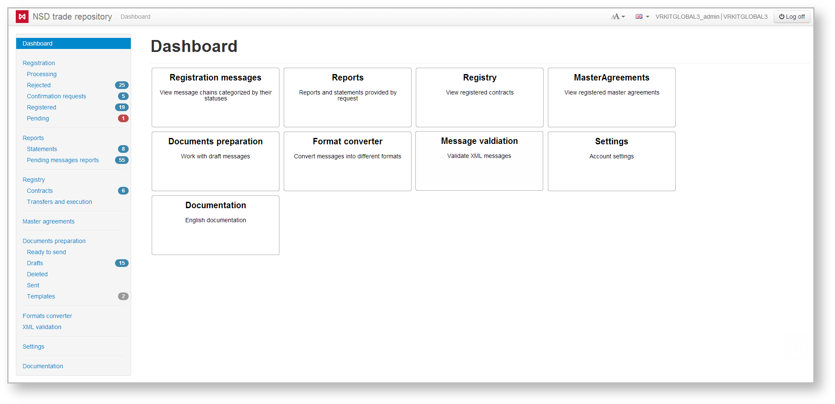Click the VRKITGLOBAL3 organization name

(x=746, y=17)
